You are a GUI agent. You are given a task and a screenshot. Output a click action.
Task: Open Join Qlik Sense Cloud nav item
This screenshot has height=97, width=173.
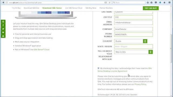point(74,8)
